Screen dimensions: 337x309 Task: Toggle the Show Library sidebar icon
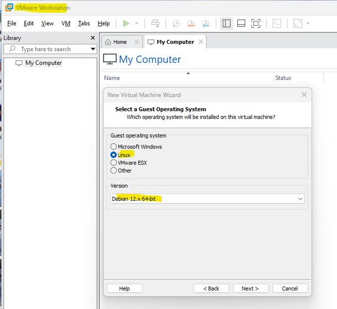point(226,23)
